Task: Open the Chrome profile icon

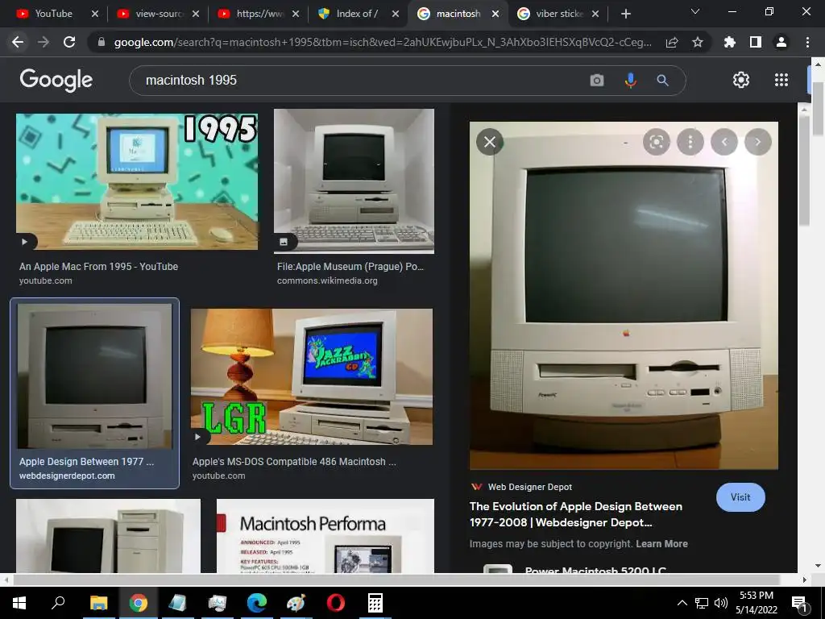Action: [781, 42]
